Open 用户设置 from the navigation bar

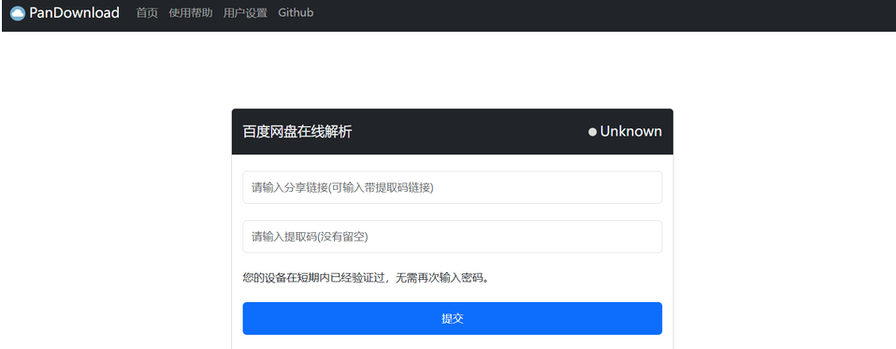click(245, 13)
